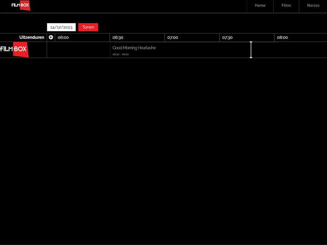Screen dimensions: 327x245
Task: Click the 06:00 time column header
Action: (63, 37)
